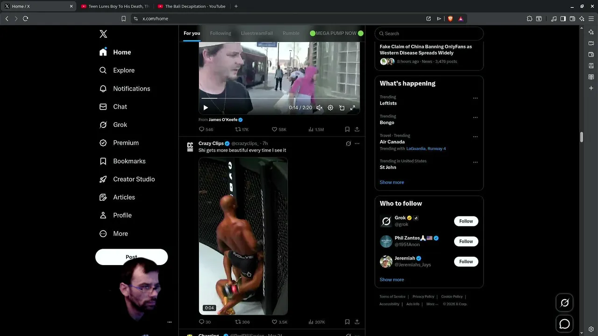Switch to the Following tab
The image size is (598, 336).
pos(221,33)
